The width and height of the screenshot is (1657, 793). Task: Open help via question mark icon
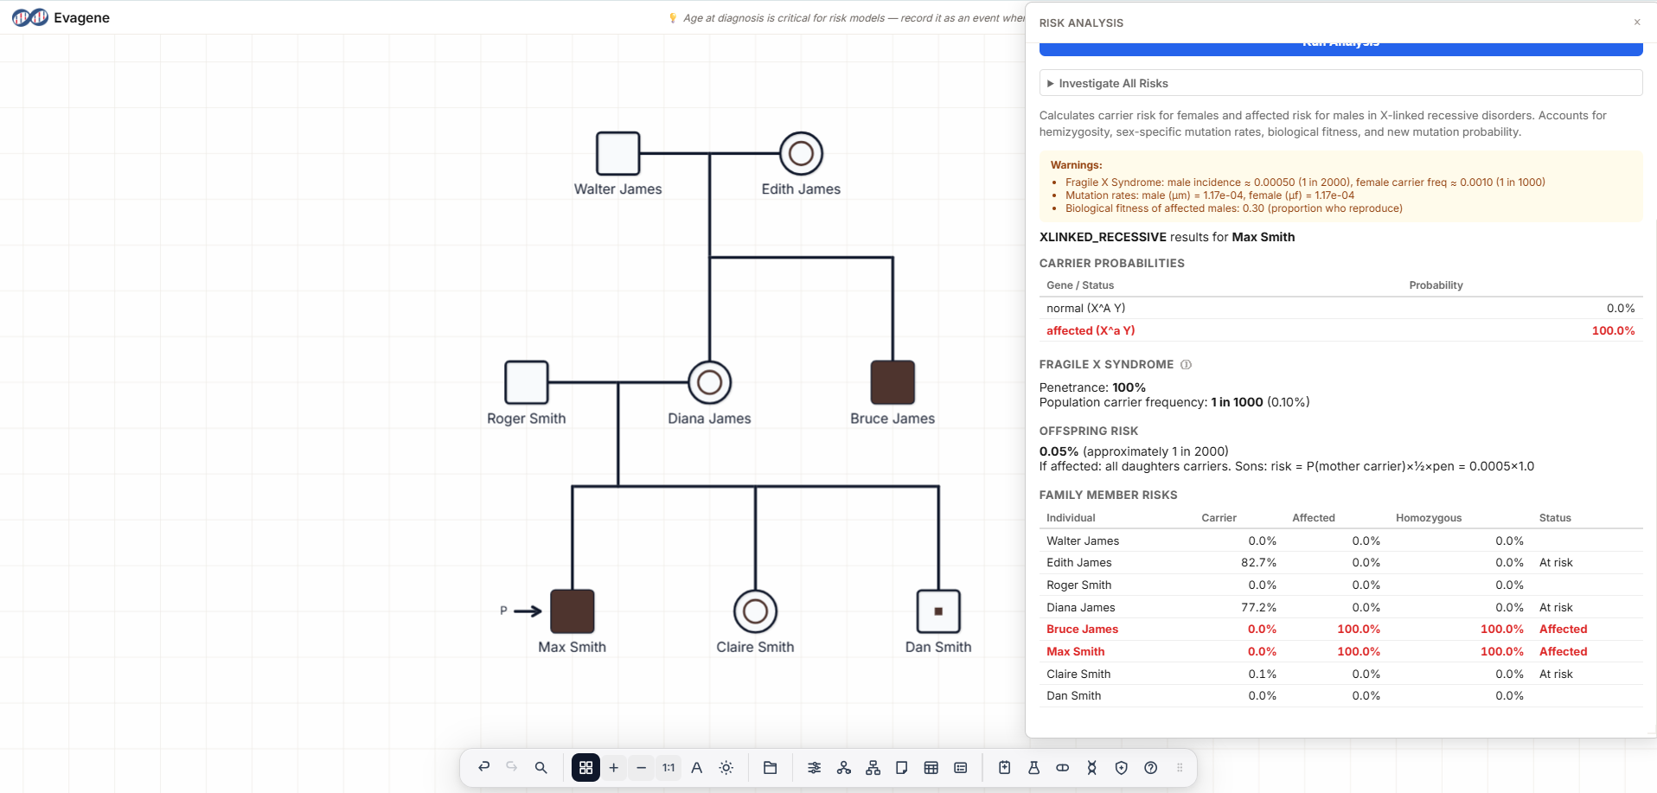pos(1150,767)
